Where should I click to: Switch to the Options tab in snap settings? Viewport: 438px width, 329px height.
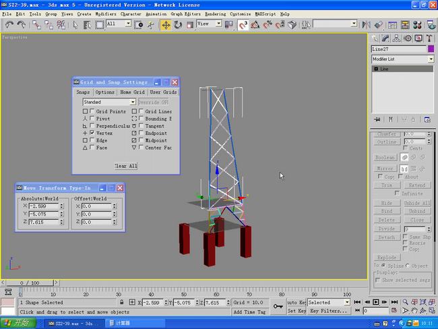pyautogui.click(x=104, y=92)
